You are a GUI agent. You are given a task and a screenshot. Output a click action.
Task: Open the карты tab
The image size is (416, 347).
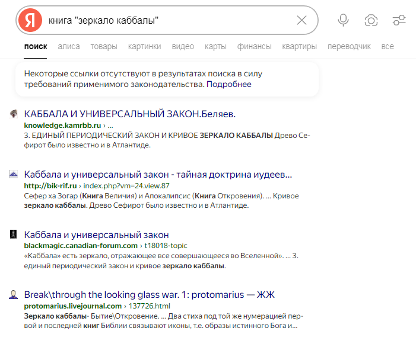(x=215, y=47)
